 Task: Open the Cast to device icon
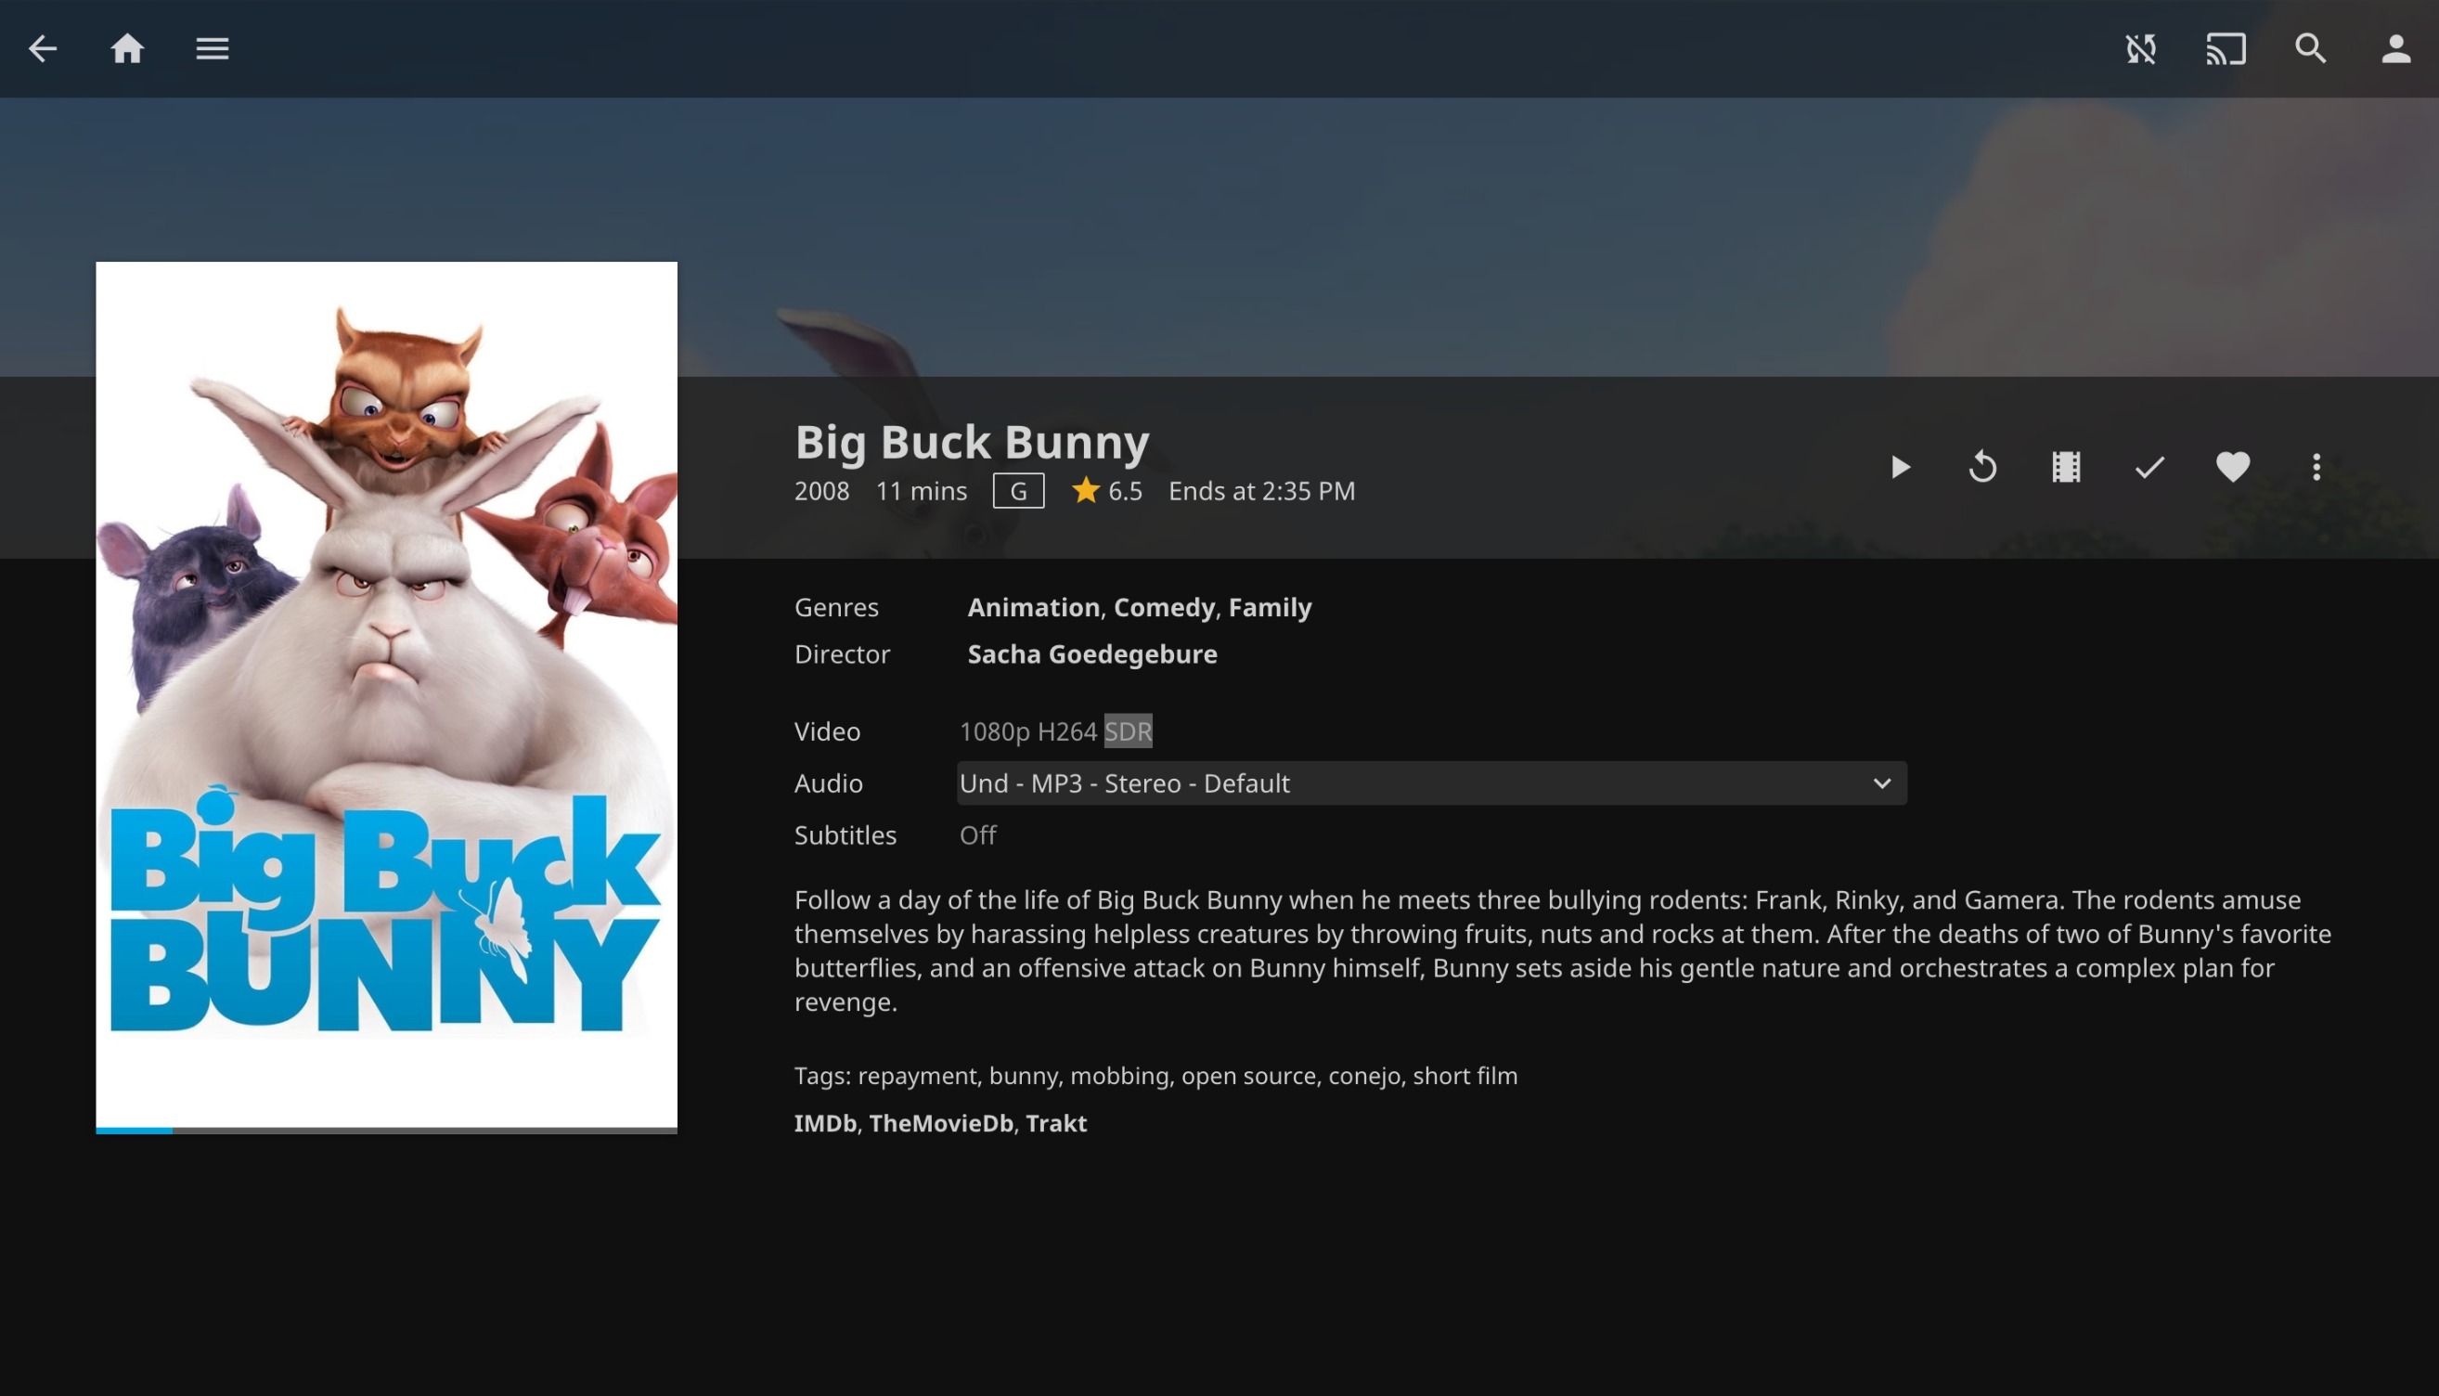click(x=2226, y=49)
